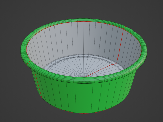163x122 pixels.
Task: Pick the red seam edge on the green outer wall
Action: [38, 84]
